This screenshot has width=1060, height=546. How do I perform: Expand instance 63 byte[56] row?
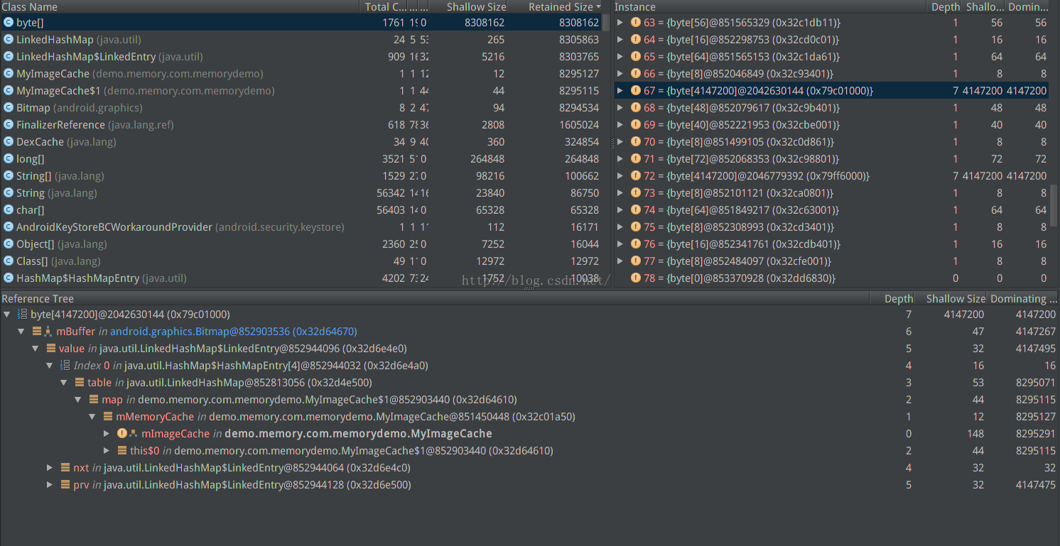[x=620, y=23]
